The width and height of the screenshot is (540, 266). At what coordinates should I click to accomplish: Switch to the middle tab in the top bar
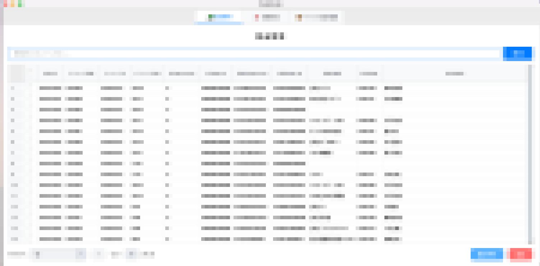(267, 18)
